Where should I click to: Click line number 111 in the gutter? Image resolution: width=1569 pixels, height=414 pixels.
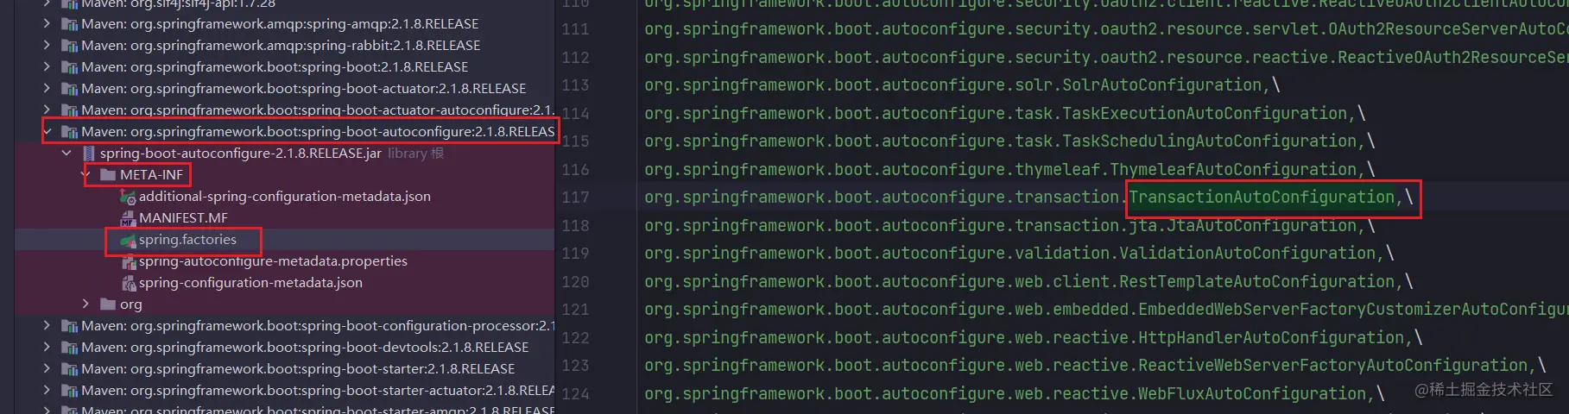[575, 29]
